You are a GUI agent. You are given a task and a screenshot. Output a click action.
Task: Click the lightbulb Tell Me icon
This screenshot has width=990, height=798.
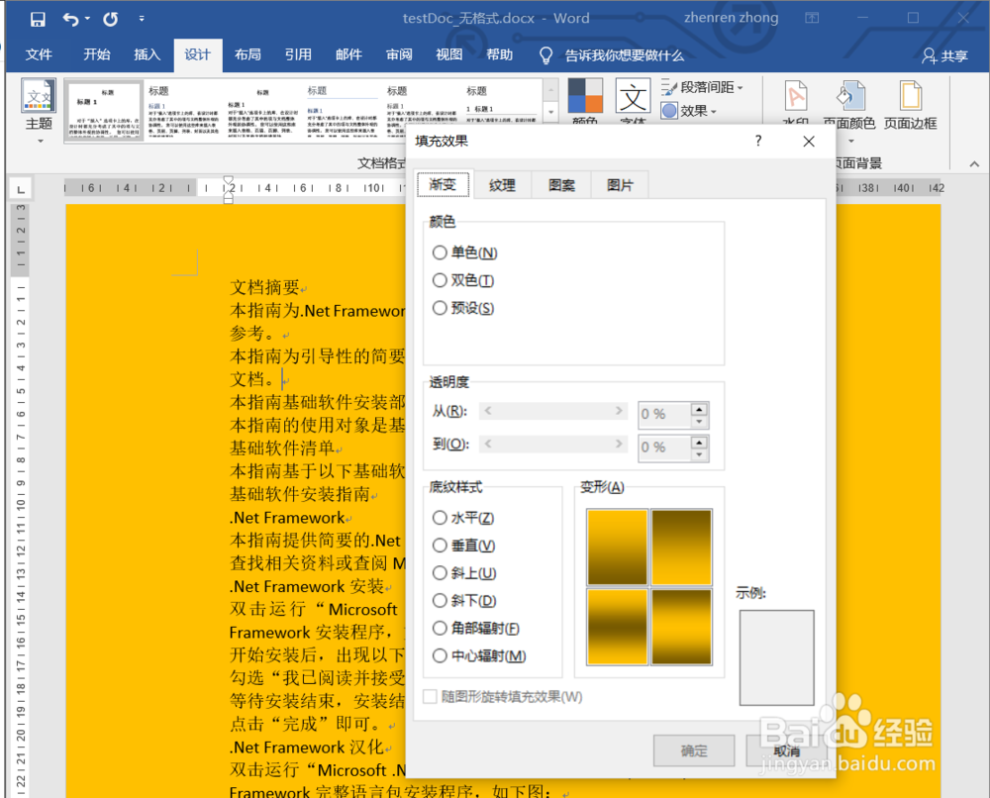coord(545,55)
